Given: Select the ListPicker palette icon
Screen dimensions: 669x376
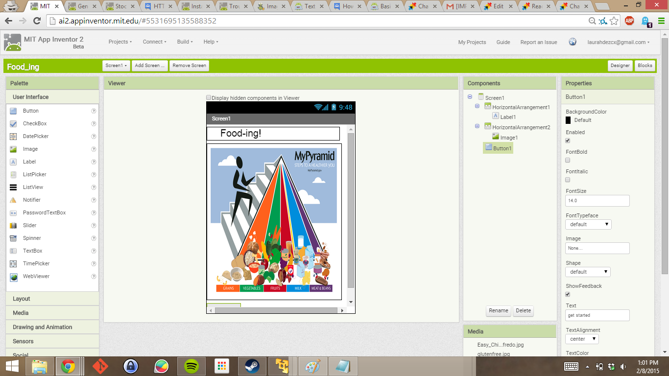Looking at the screenshot, I should pos(13,175).
